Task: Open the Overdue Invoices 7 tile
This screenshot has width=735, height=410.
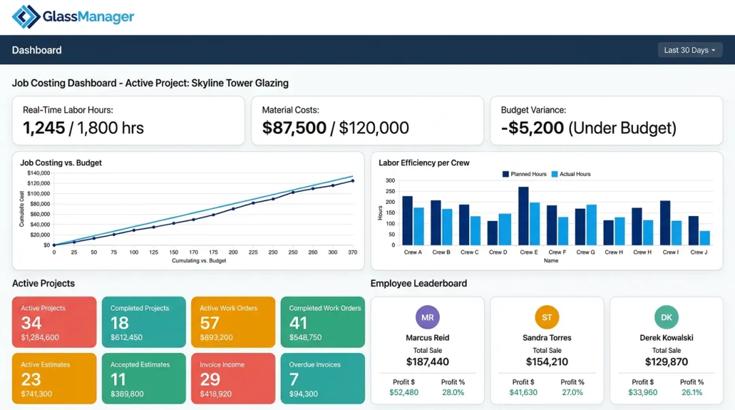Action: [x=323, y=378]
